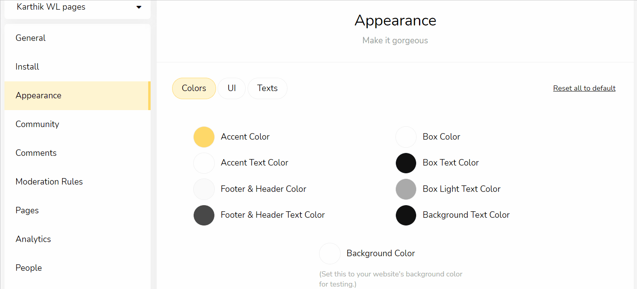Click the yellow Accent Color swatch
This screenshot has height=289, width=637.
204,137
